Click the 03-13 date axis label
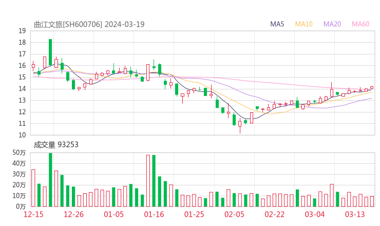 [355, 214]
